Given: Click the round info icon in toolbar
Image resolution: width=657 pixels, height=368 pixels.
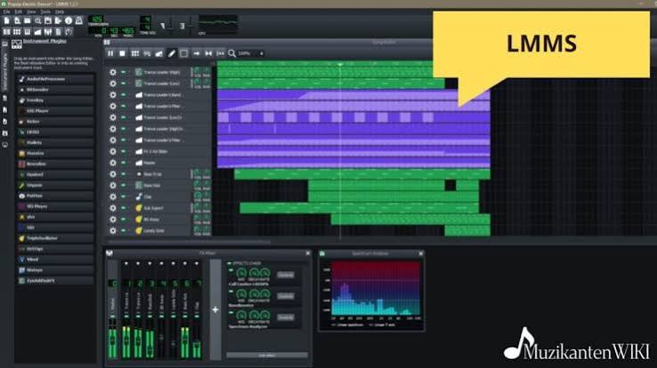Looking at the screenshot, I should (69, 20).
